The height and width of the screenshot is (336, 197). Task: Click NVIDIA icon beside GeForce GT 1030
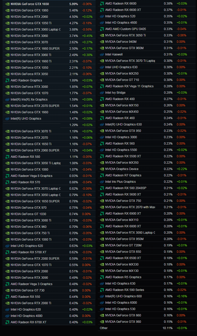coord(7,214)
